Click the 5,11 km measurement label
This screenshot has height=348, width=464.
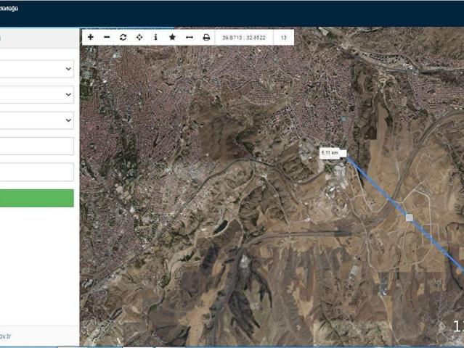pos(331,153)
